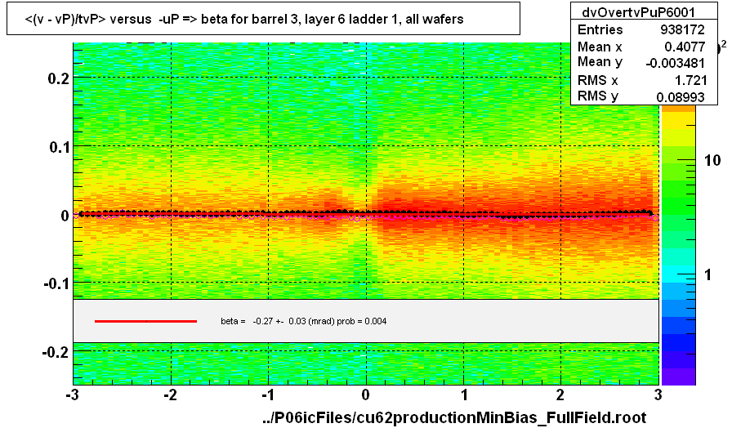Click the x-axis label -3

point(73,395)
